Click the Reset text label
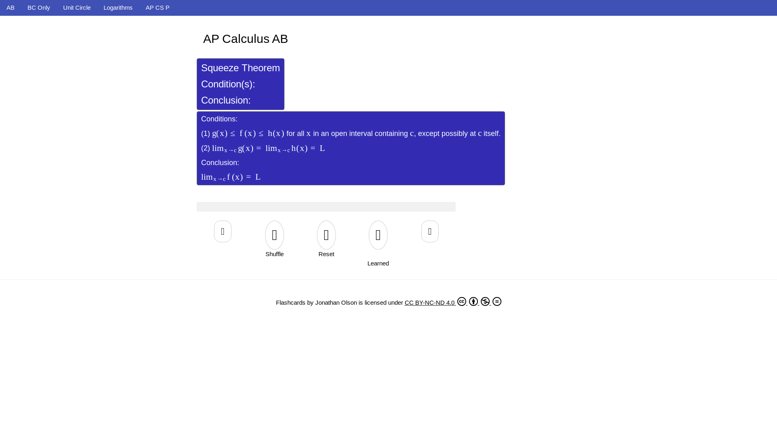The image size is (777, 437). (x=326, y=254)
